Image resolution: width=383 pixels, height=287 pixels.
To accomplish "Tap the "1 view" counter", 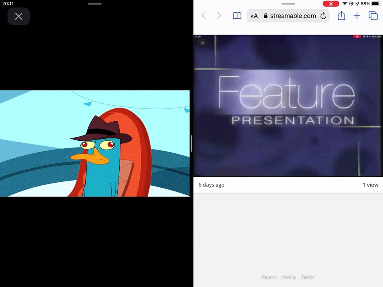I will [370, 185].
